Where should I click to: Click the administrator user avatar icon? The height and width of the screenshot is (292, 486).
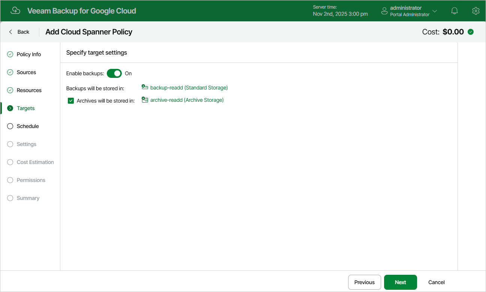384,11
